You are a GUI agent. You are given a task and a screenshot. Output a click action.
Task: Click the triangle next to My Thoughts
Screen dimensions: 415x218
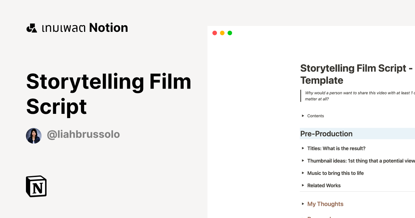click(302, 204)
